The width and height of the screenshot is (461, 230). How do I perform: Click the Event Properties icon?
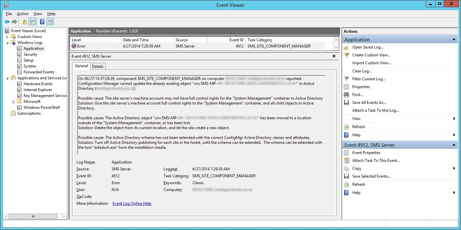point(346,153)
